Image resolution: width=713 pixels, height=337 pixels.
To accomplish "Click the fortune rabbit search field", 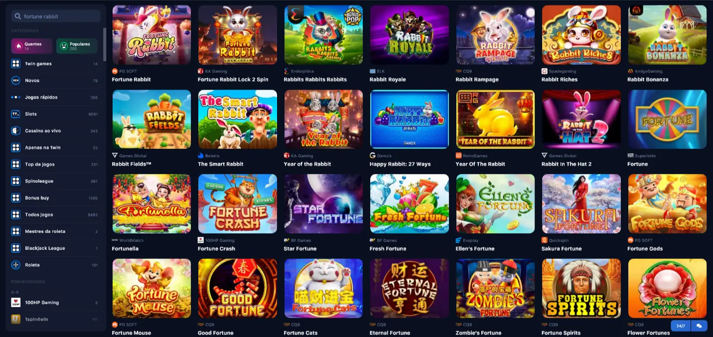I will pos(56,16).
